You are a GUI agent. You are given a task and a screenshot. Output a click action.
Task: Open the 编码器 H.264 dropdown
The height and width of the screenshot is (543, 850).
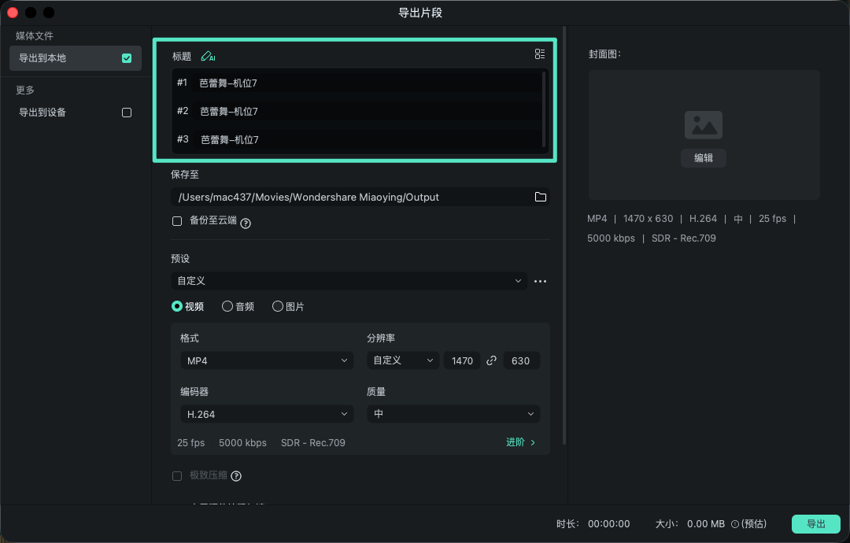pyautogui.click(x=267, y=414)
